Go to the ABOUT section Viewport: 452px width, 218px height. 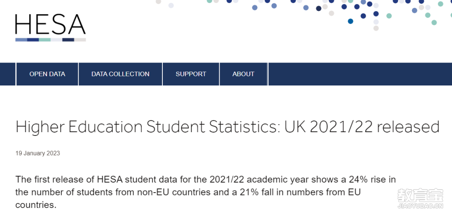click(243, 74)
